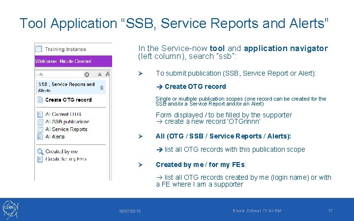Click the navigator search field containing ssb
The image size is (354, 221).
pyautogui.click(x=59, y=74)
